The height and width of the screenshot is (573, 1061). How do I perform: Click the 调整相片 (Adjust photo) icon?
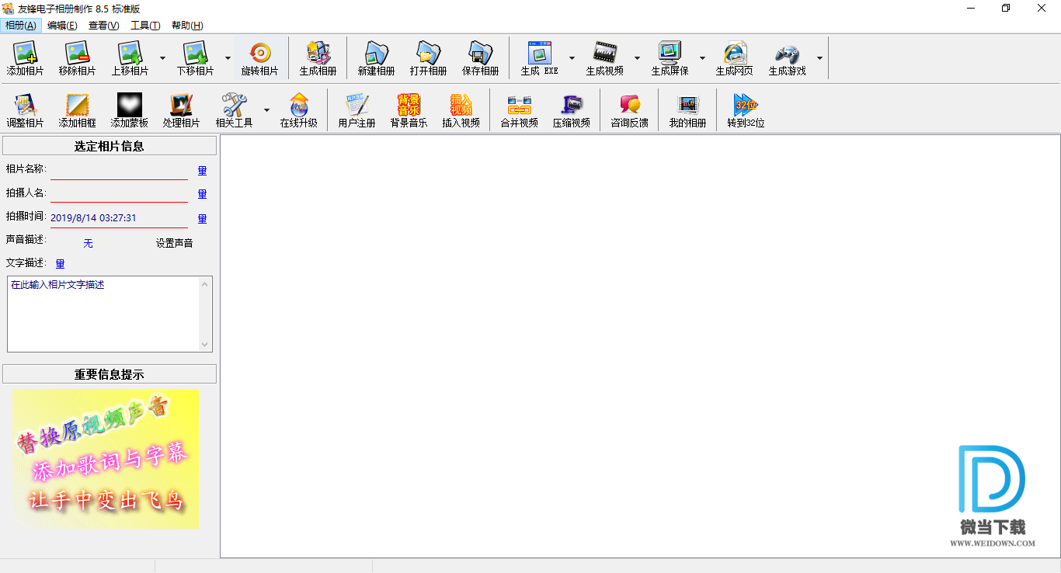26,110
